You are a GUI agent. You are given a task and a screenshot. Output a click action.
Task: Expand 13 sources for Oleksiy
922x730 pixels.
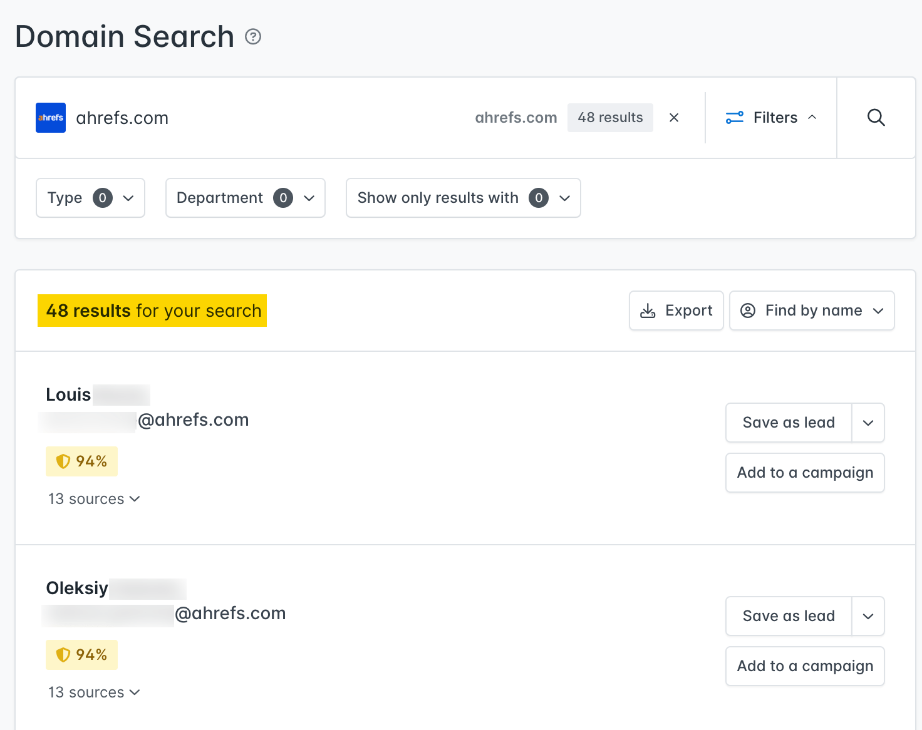click(x=93, y=692)
